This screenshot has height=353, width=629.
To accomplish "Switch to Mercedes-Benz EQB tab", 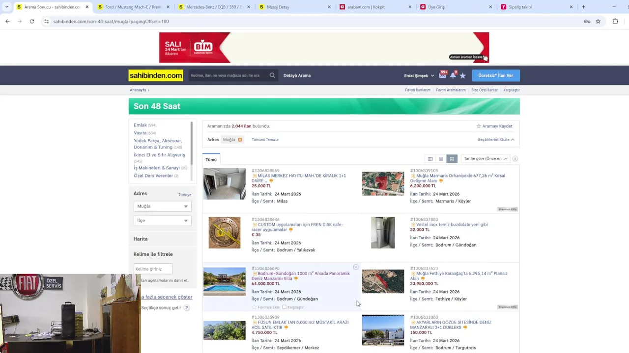I will click(x=214, y=7).
